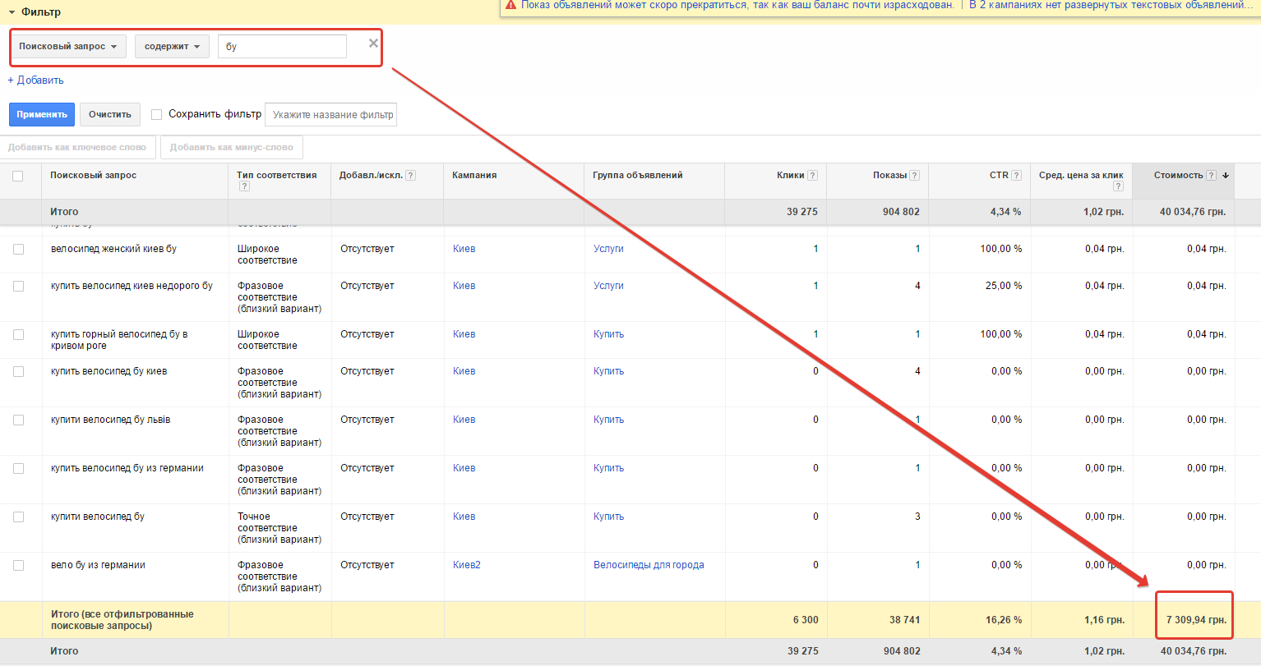The height and width of the screenshot is (666, 1261).
Task: Click the filter name input field
Action: (x=330, y=115)
